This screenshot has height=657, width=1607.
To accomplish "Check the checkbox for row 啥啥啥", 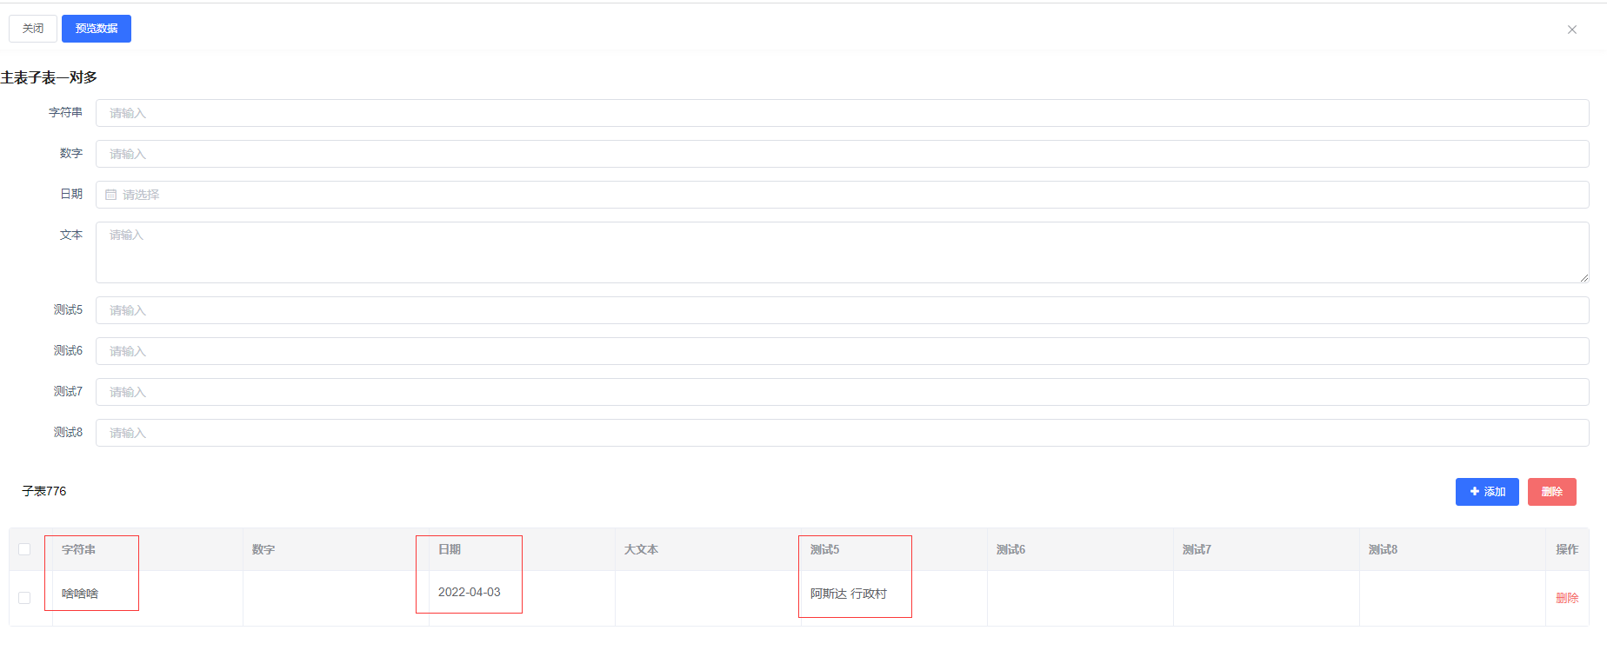I will tap(24, 598).
